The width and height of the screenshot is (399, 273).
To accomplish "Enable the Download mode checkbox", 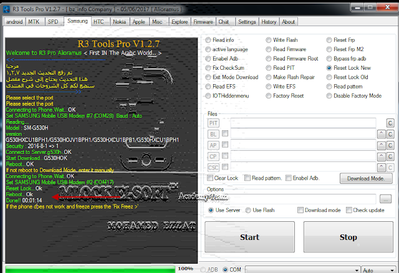I will click(x=300, y=210).
